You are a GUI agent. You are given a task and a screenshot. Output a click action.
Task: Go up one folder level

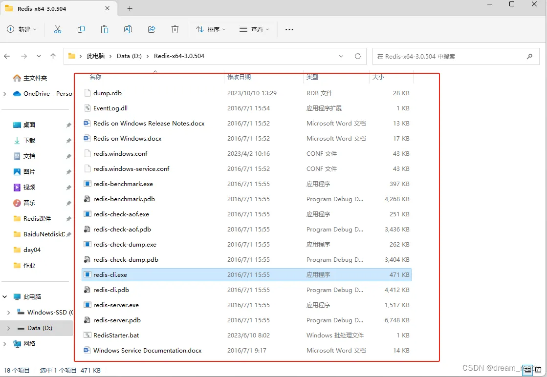pyautogui.click(x=53, y=56)
